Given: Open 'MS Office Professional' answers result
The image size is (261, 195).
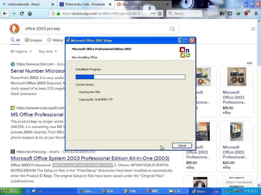Looking at the screenshot, I should pyautogui.click(x=37, y=115).
